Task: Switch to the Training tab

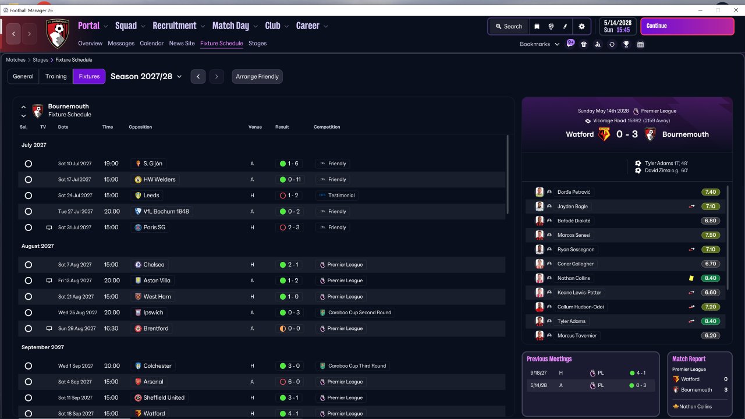Action: [x=56, y=76]
